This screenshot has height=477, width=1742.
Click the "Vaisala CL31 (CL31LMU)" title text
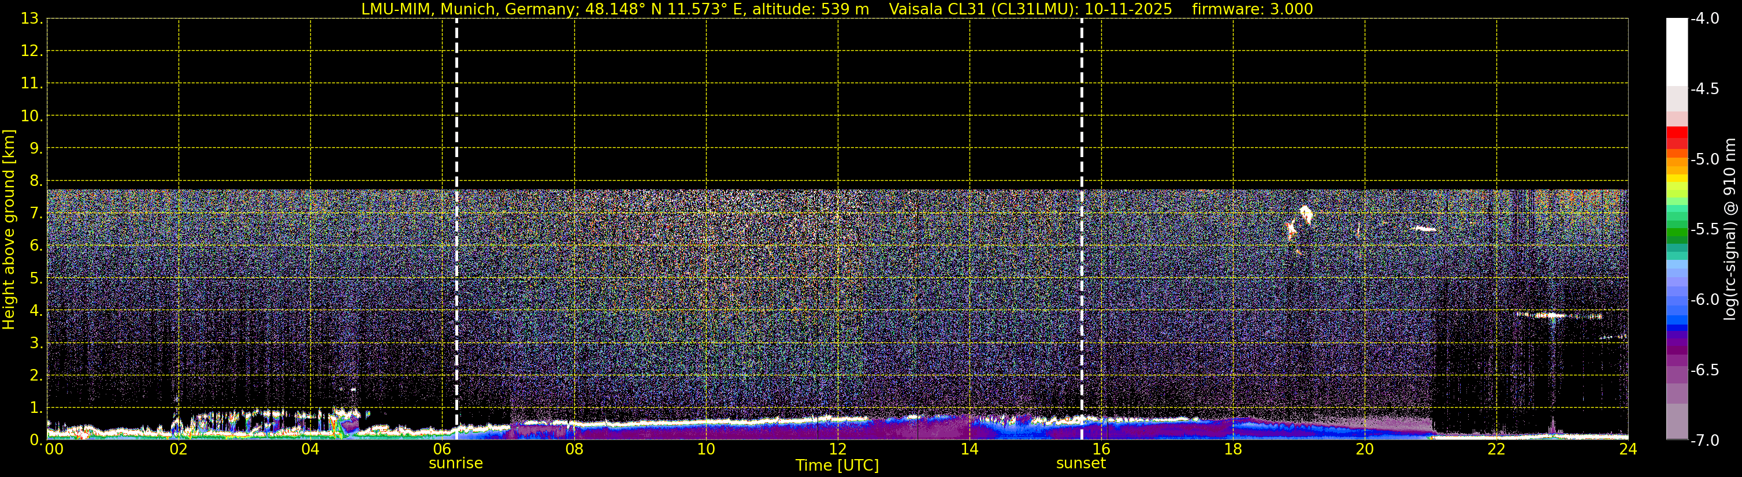pos(984,9)
